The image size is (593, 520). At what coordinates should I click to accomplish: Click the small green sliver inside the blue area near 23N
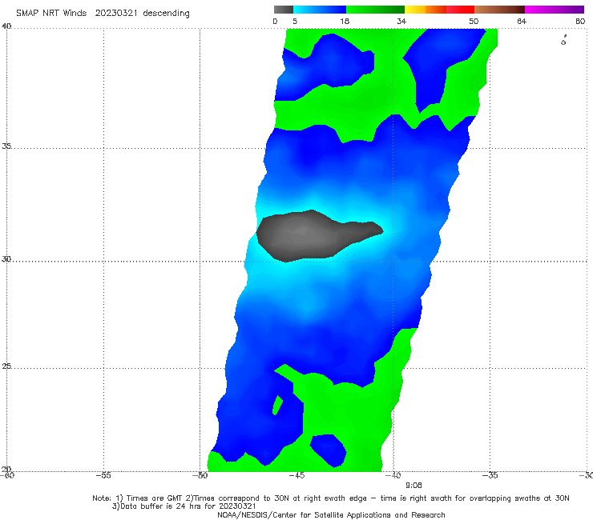(x=277, y=405)
